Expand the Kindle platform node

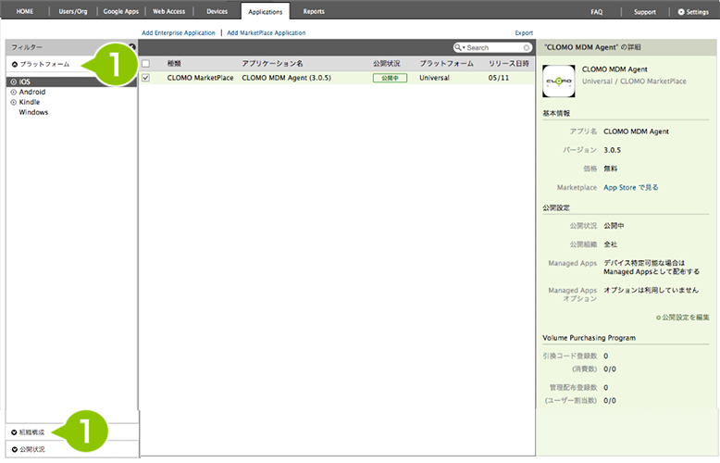(13, 102)
